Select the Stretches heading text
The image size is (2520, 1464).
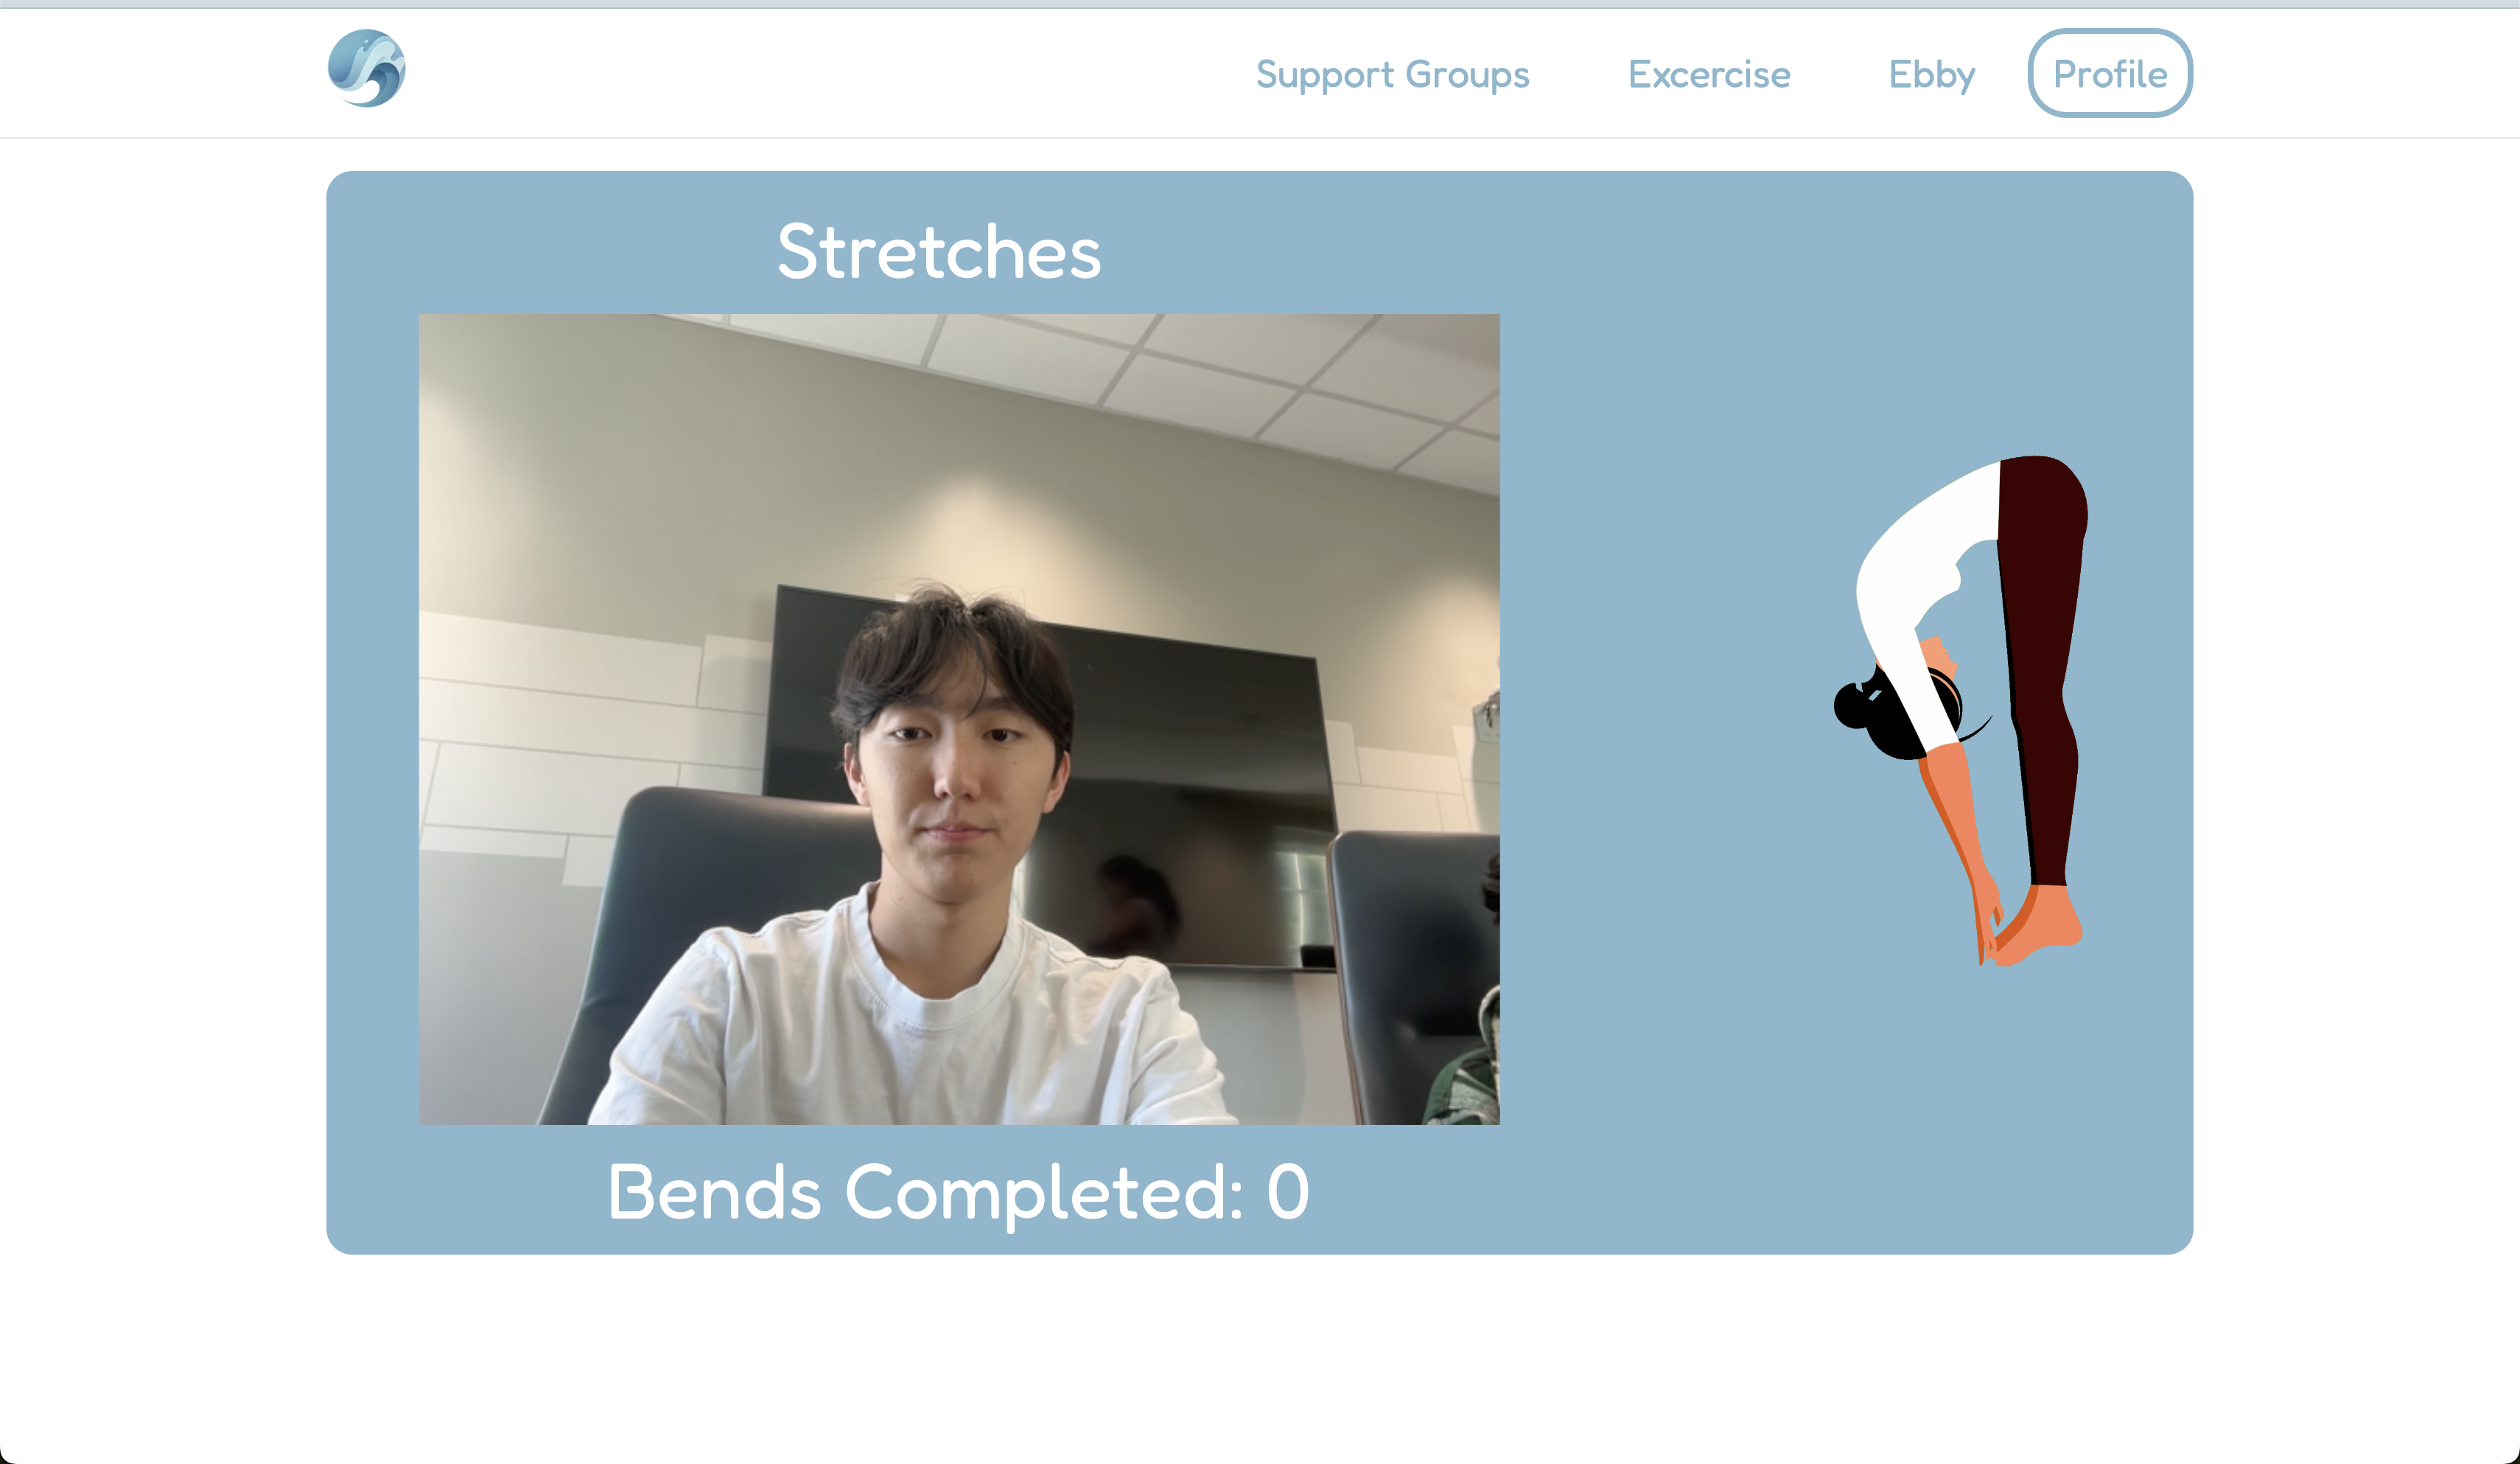click(939, 251)
